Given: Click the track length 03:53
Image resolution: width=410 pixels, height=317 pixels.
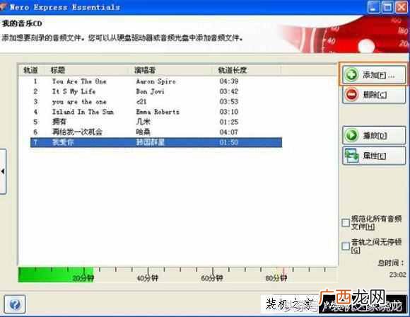Looking at the screenshot, I should (229, 102).
